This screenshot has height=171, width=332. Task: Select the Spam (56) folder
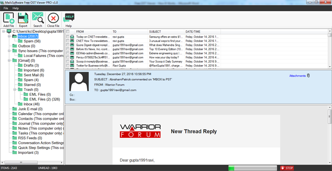(32, 41)
